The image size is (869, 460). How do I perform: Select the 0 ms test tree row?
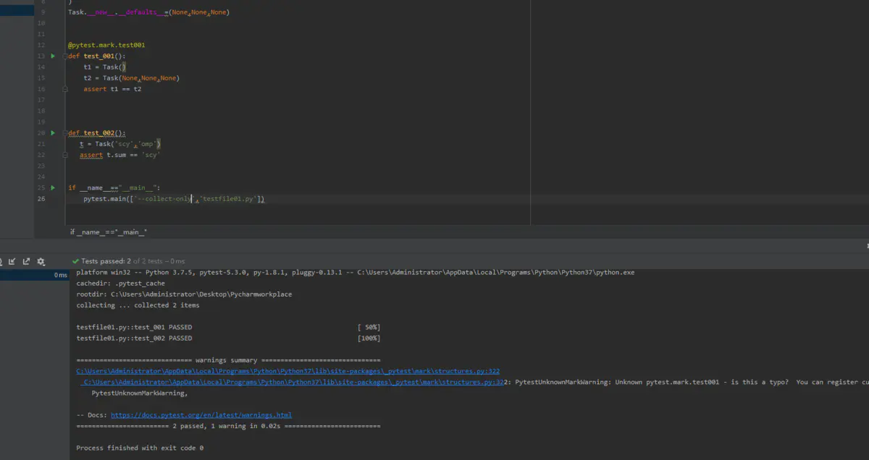(34, 275)
